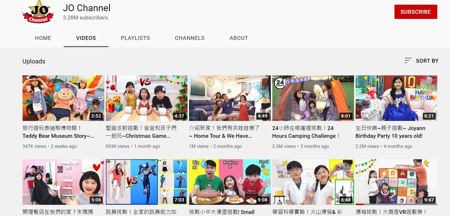Open the 24 Hours Camping thumbnail

coord(313,98)
